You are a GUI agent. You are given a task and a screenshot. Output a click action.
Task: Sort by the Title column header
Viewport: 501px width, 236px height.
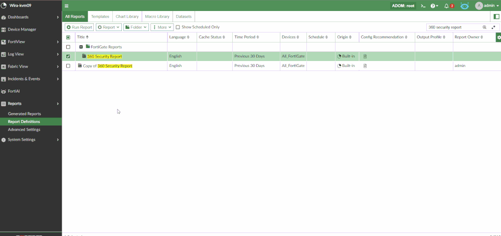(83, 37)
